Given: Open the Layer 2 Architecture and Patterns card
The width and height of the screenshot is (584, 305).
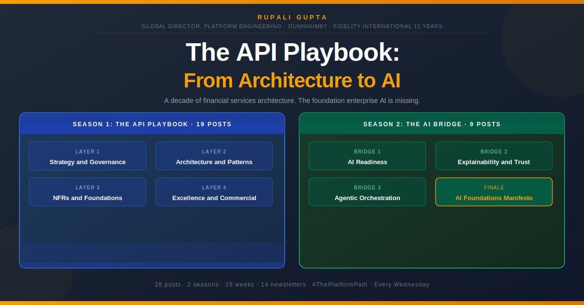Looking at the screenshot, I should click(x=214, y=156).
